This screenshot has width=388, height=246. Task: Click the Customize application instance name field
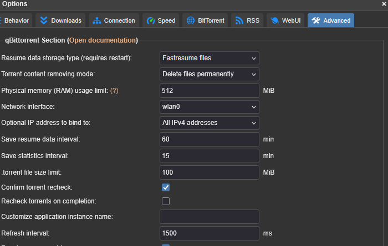[x=210, y=217]
